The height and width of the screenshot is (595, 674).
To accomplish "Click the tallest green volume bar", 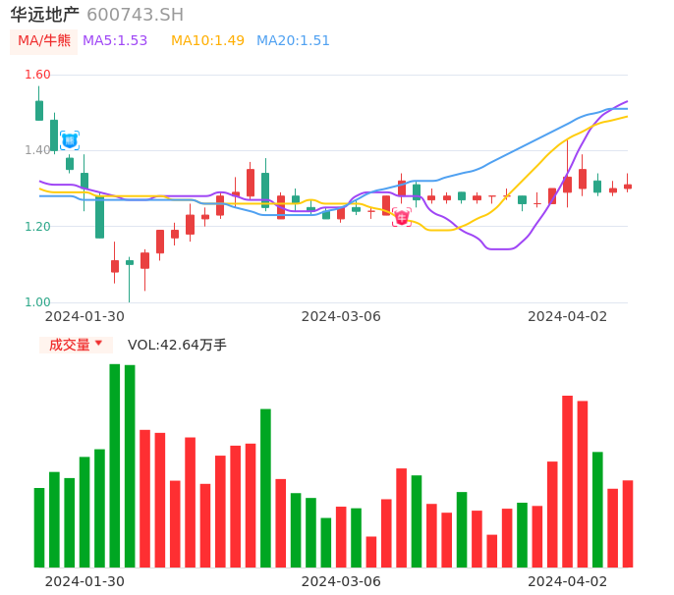I will [115, 465].
